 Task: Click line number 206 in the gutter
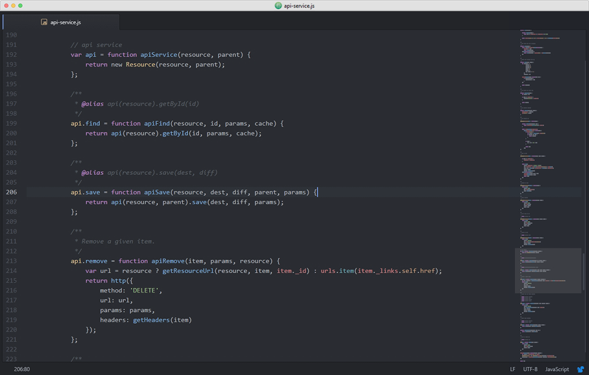[11, 192]
